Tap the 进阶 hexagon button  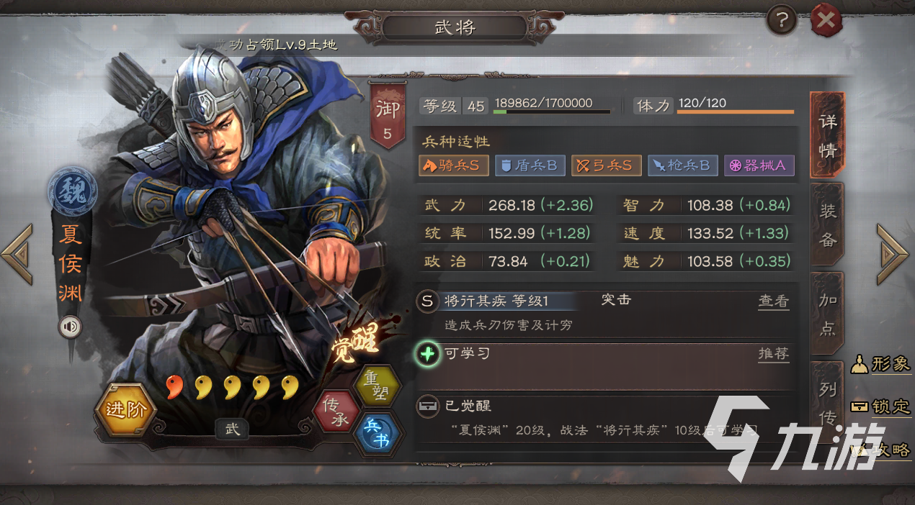[x=126, y=409]
